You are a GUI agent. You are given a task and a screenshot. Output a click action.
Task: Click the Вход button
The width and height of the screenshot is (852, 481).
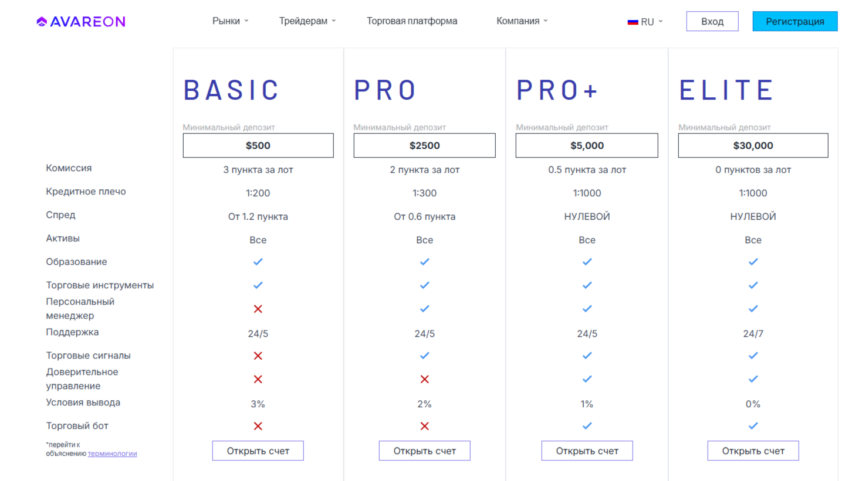tap(712, 22)
